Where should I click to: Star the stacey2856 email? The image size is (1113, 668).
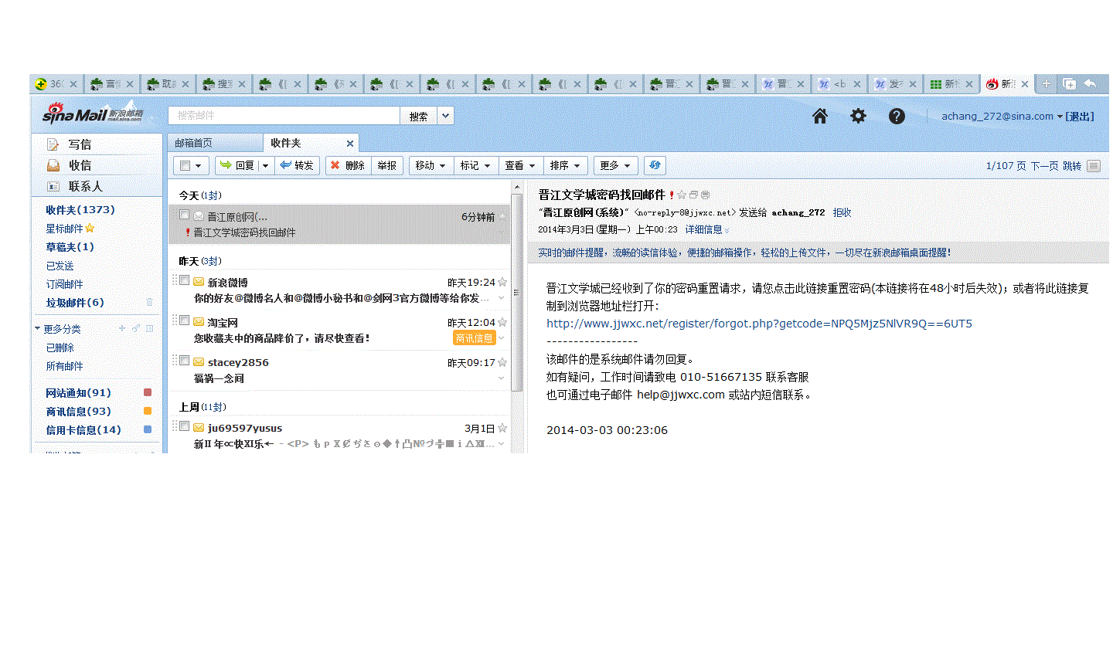[x=502, y=362]
